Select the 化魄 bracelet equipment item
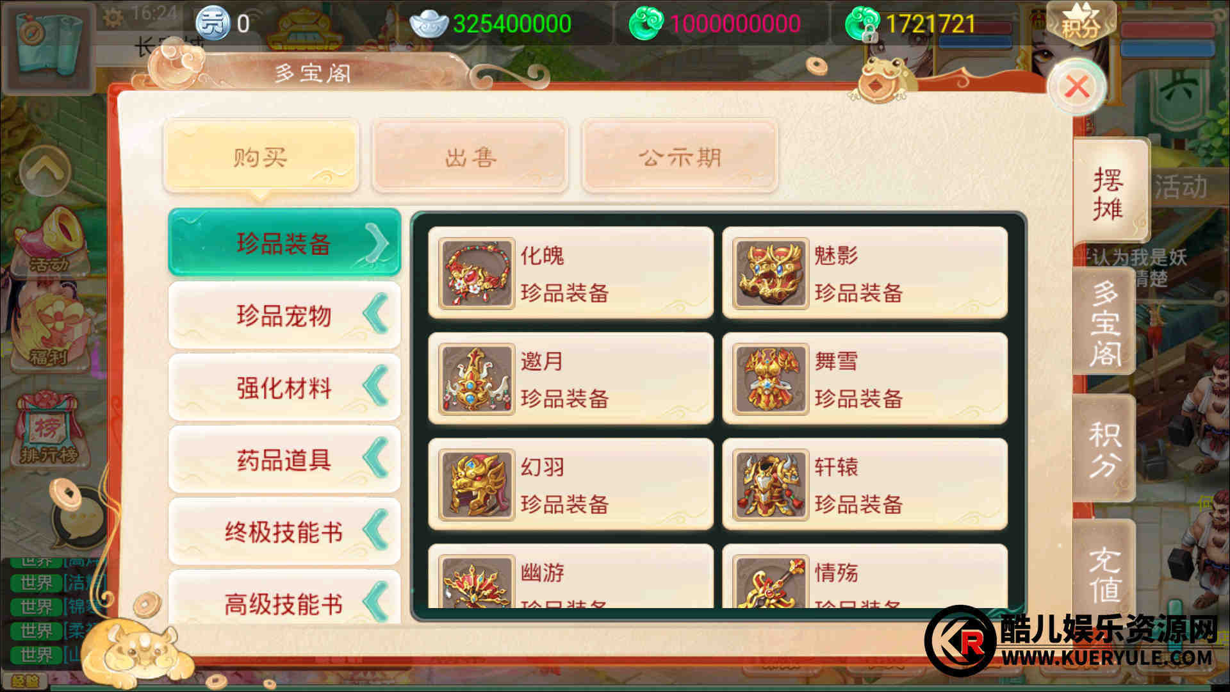The image size is (1230, 692). click(x=570, y=273)
